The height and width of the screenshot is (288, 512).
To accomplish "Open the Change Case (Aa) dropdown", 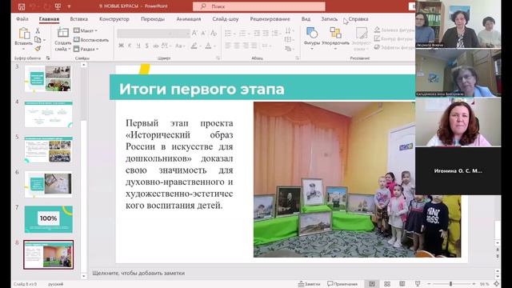I will (x=180, y=46).
